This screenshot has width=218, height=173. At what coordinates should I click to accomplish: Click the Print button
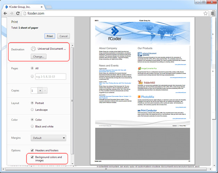click(x=50, y=36)
